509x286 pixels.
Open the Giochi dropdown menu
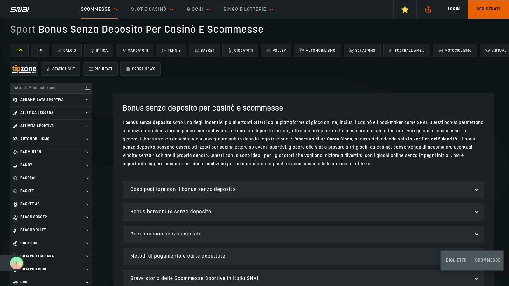[199, 9]
